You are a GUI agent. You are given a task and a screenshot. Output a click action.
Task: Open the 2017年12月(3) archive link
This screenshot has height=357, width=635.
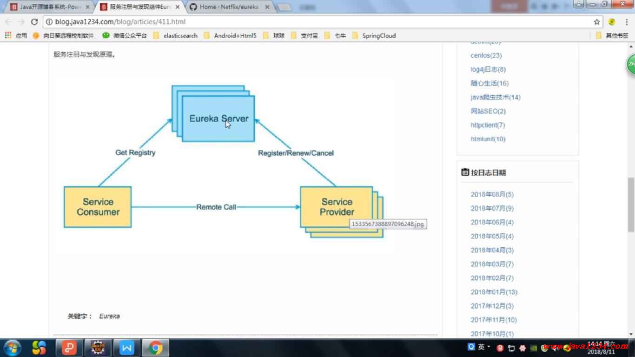click(x=492, y=306)
